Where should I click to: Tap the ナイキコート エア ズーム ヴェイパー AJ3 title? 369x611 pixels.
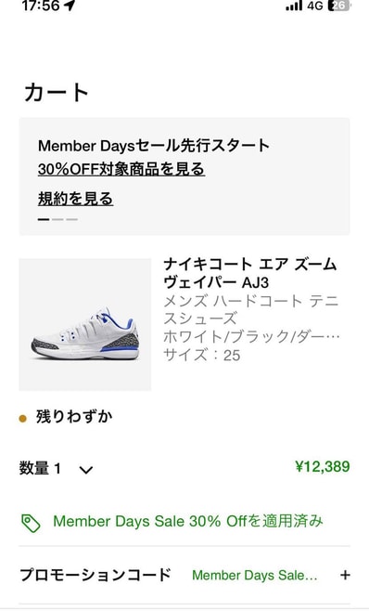[249, 274]
